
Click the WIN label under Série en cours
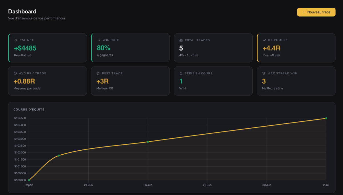[182, 88]
